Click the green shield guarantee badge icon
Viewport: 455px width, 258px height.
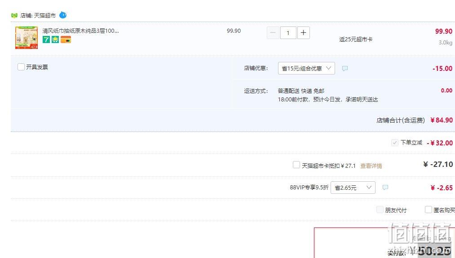[x=55, y=39]
